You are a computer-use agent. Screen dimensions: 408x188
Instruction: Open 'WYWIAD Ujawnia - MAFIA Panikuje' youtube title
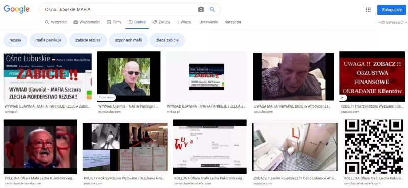(x=129, y=106)
